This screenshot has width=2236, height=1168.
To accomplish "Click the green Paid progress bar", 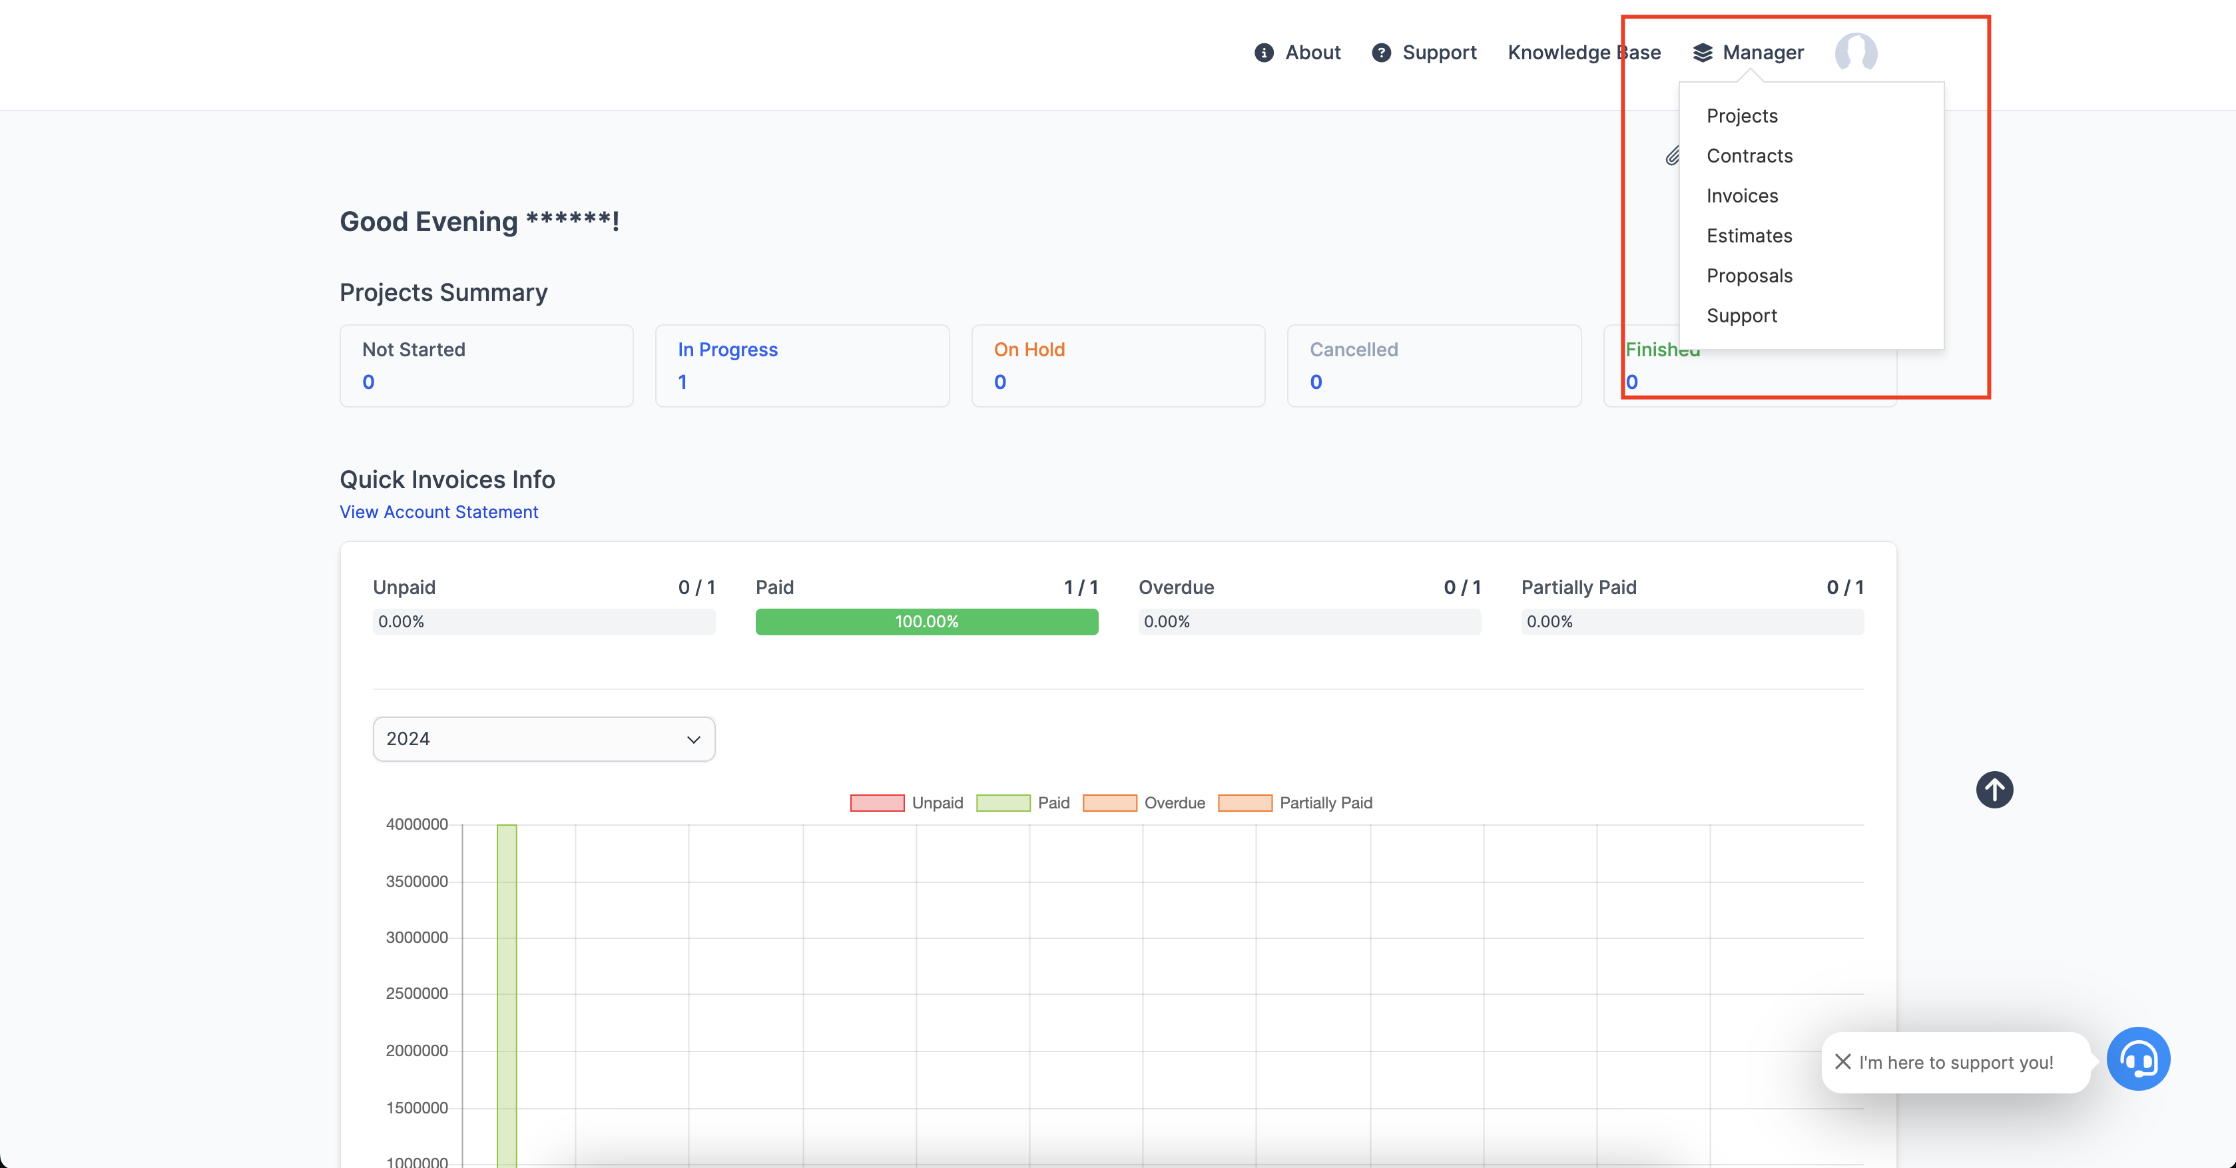I will click(x=926, y=621).
